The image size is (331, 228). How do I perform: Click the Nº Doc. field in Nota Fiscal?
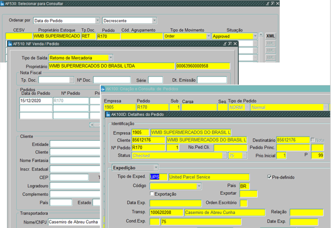[x=111, y=80]
